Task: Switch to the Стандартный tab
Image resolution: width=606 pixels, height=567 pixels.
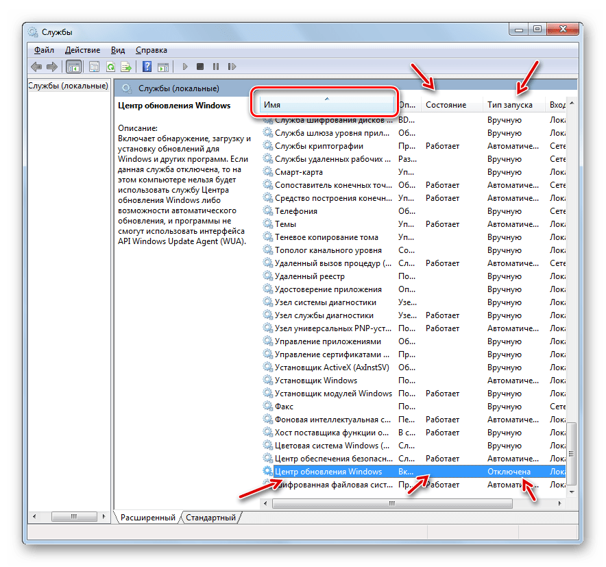Action: [210, 518]
